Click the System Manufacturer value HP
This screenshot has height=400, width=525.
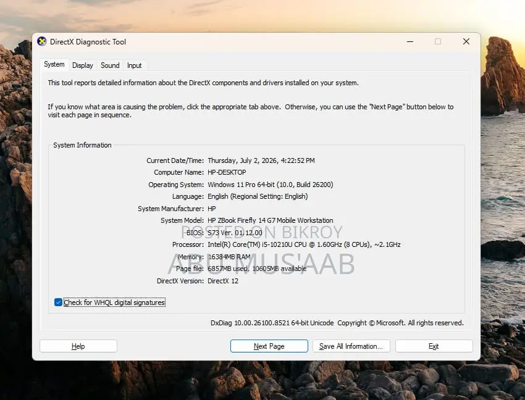click(x=212, y=209)
